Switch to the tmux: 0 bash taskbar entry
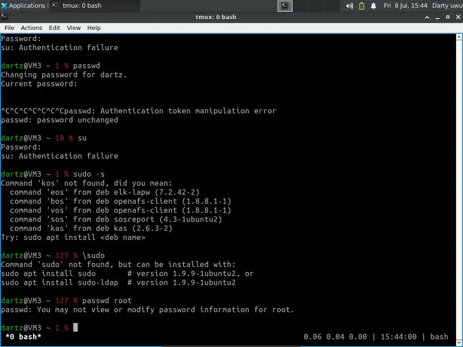 coord(94,5)
